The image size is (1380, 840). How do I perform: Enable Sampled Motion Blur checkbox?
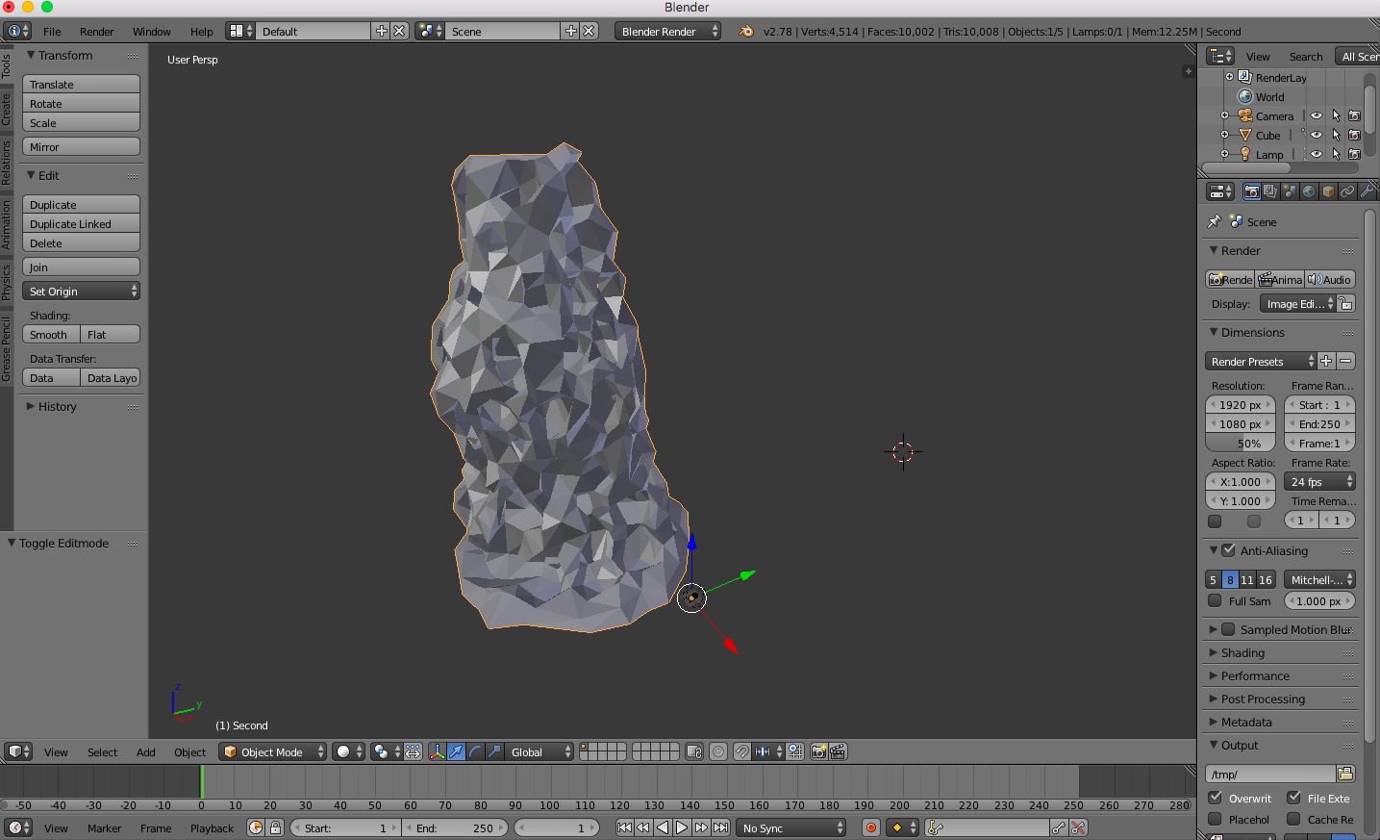click(x=1228, y=629)
